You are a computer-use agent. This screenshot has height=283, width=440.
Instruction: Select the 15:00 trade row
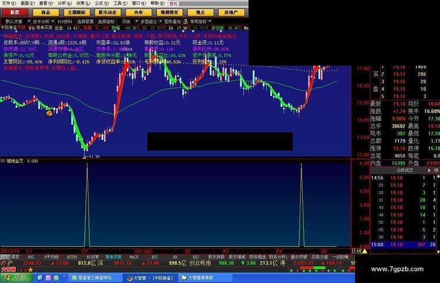click(403, 245)
